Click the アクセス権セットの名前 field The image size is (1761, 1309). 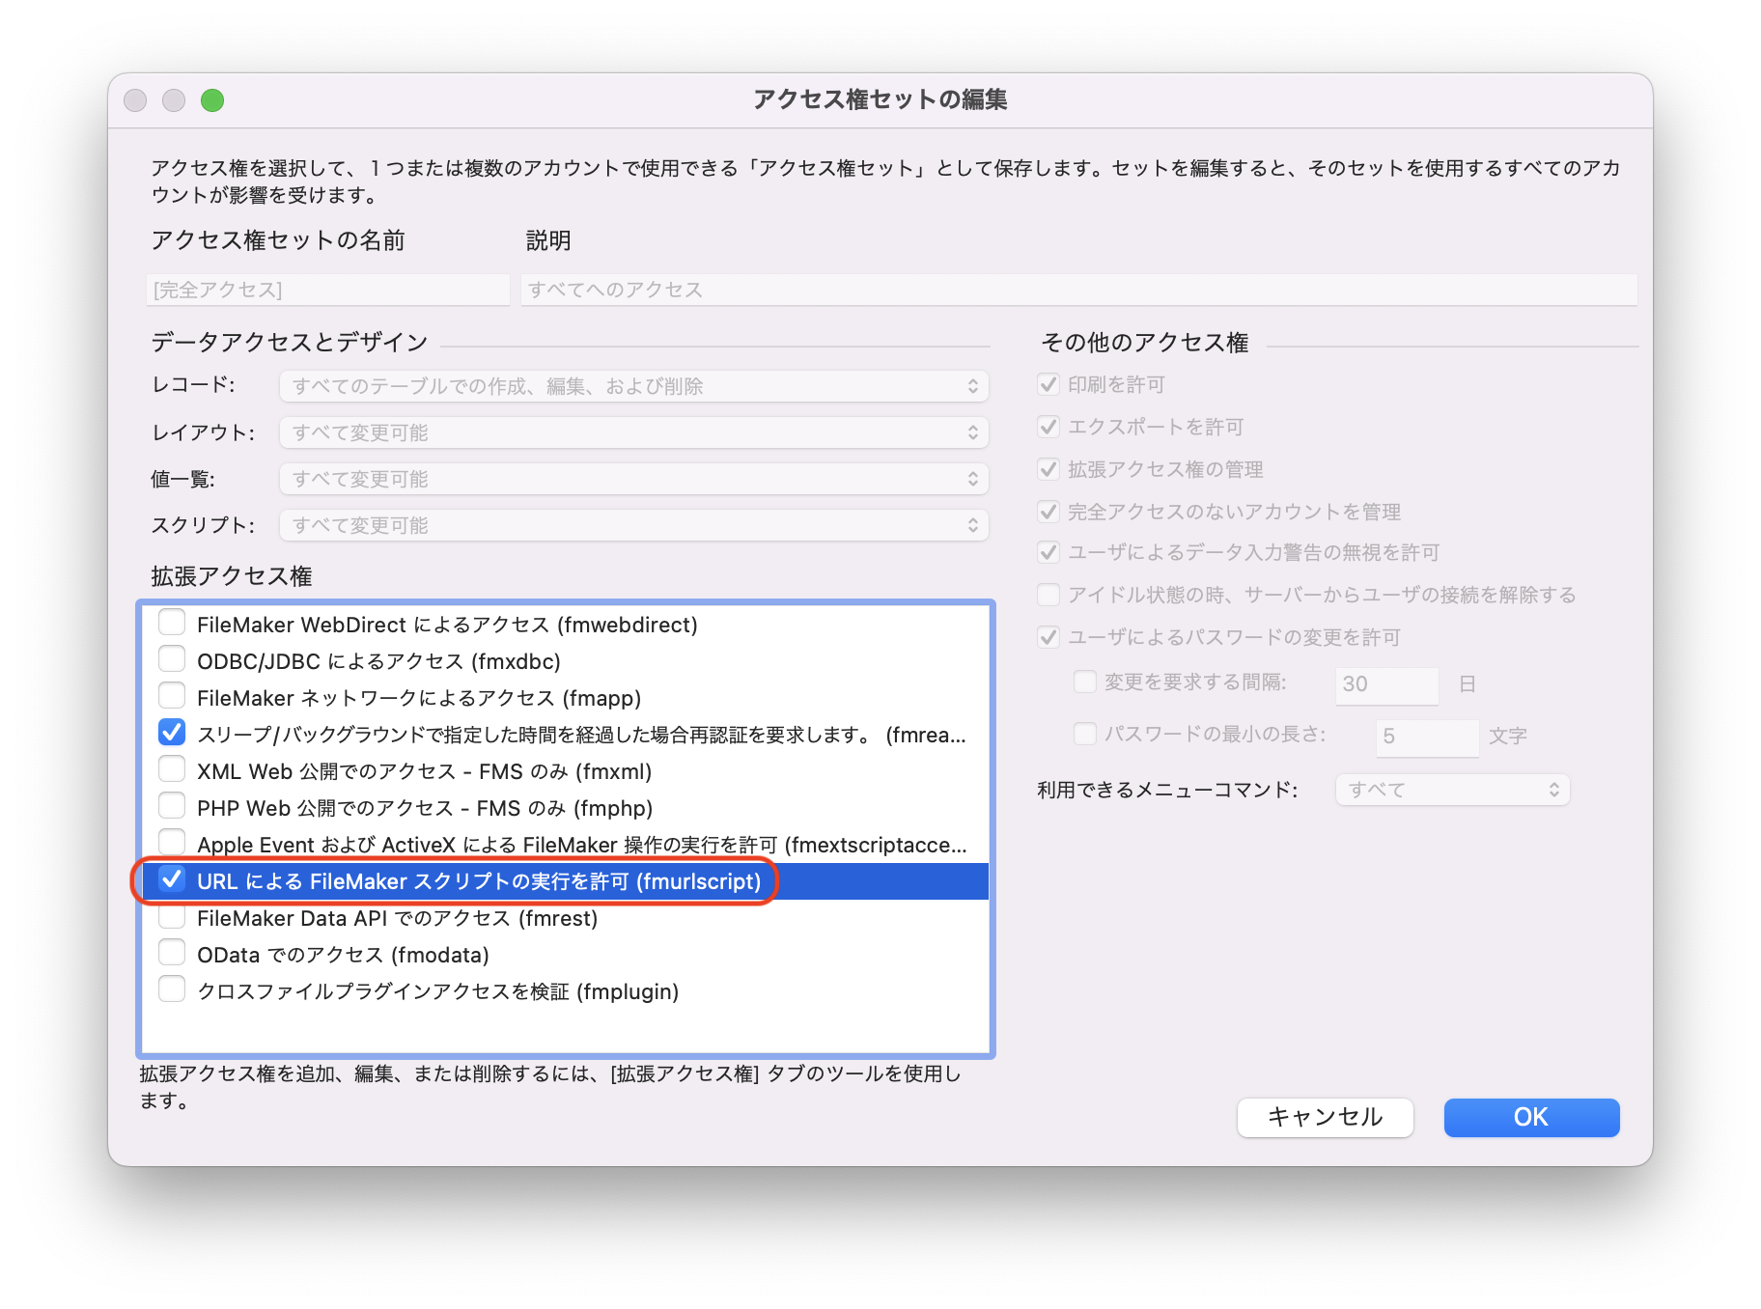pos(328,290)
